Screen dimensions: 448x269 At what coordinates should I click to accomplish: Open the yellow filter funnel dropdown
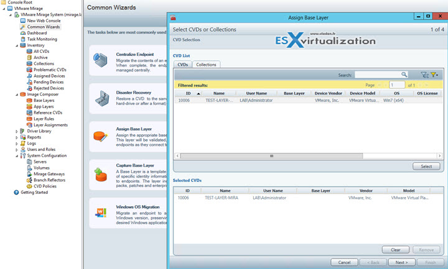pos(434,75)
